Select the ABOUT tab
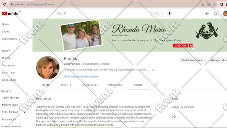Viewport: 227px width, 128px height. tap(138, 85)
